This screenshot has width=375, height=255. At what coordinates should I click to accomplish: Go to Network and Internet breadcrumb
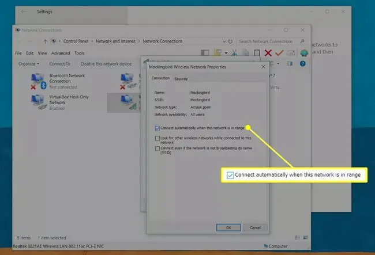[x=115, y=41]
